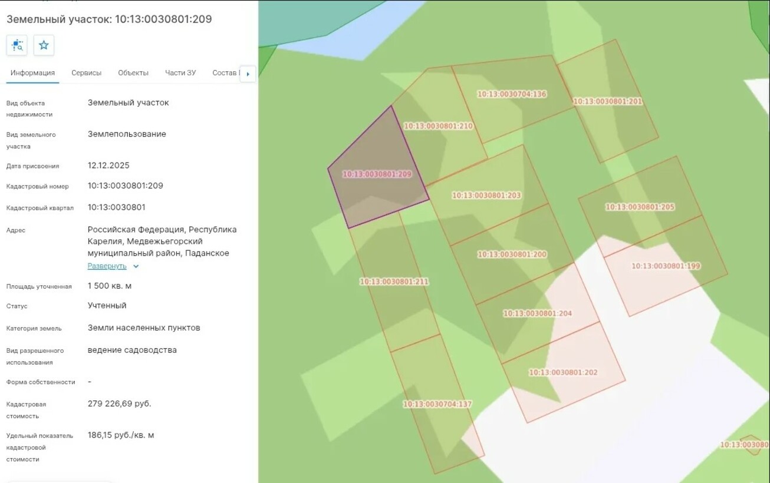Select parcel 10:13:0030704:136 on the map

(511, 94)
